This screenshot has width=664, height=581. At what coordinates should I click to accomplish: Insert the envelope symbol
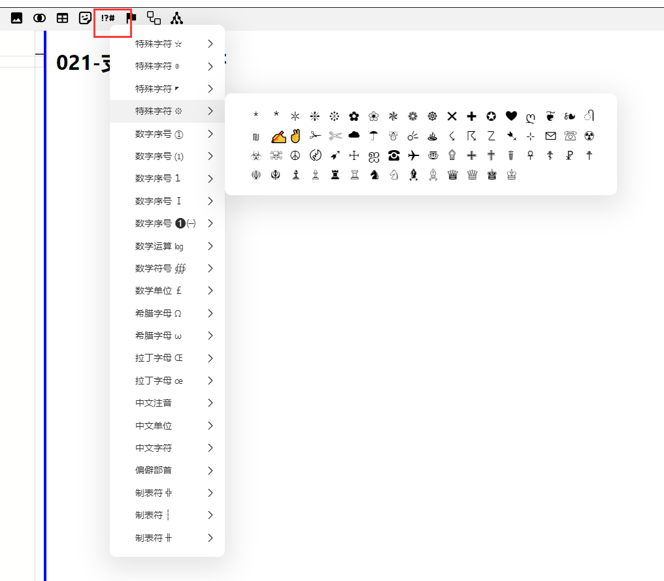click(x=550, y=136)
